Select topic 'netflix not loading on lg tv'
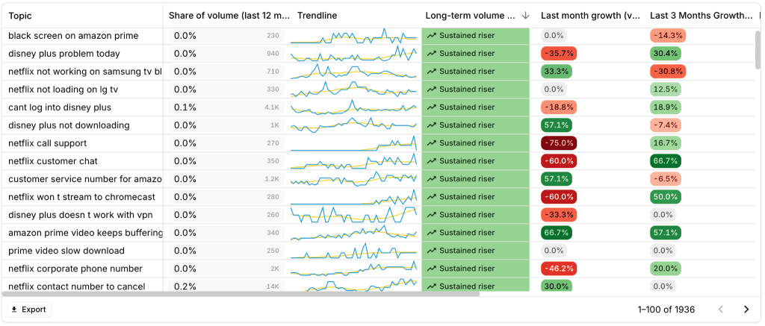The width and height of the screenshot is (765, 326). click(x=63, y=90)
